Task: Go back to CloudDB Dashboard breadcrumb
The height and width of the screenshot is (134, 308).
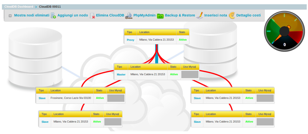Action: click(x=19, y=6)
